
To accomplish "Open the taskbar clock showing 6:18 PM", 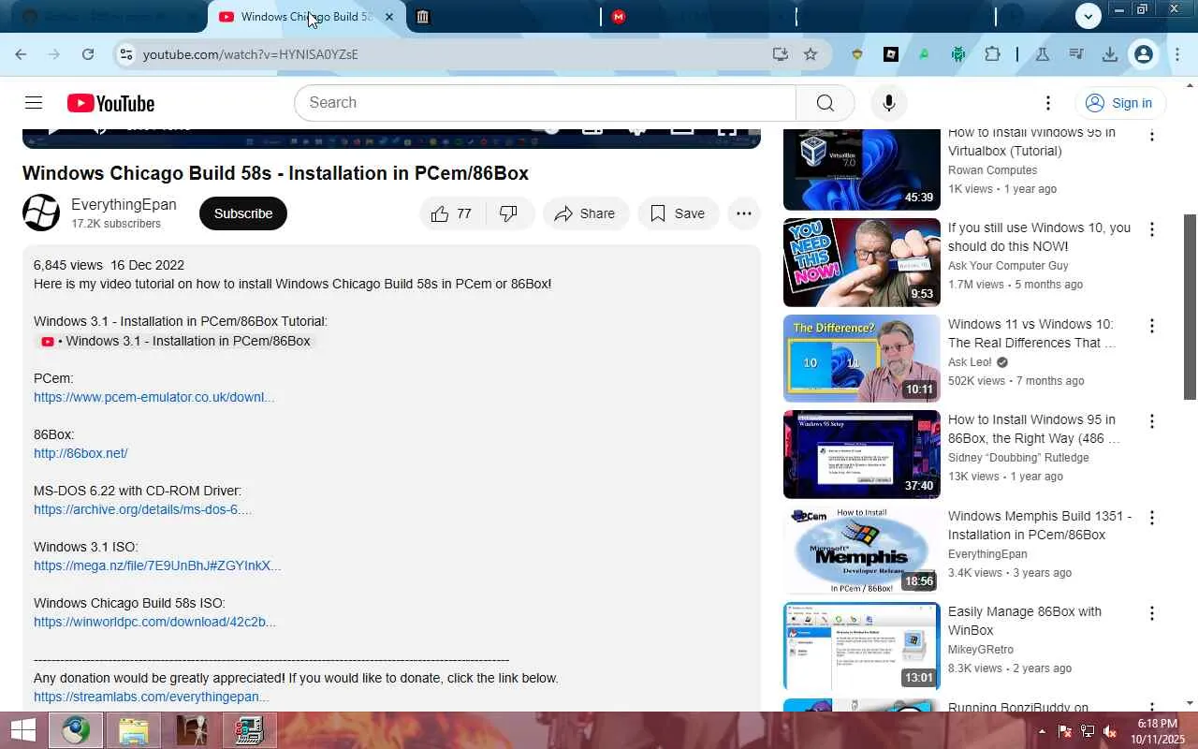I will [1158, 731].
